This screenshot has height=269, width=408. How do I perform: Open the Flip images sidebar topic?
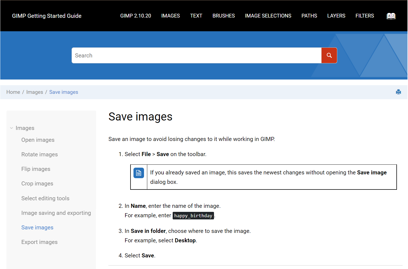36,169
